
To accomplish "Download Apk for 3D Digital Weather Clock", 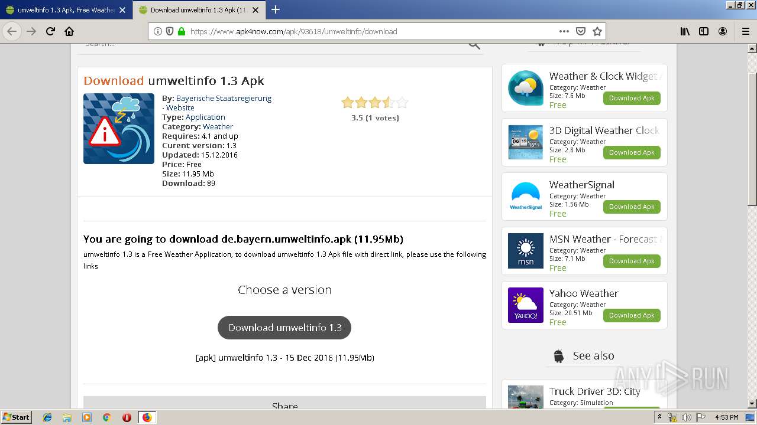I will [632, 152].
